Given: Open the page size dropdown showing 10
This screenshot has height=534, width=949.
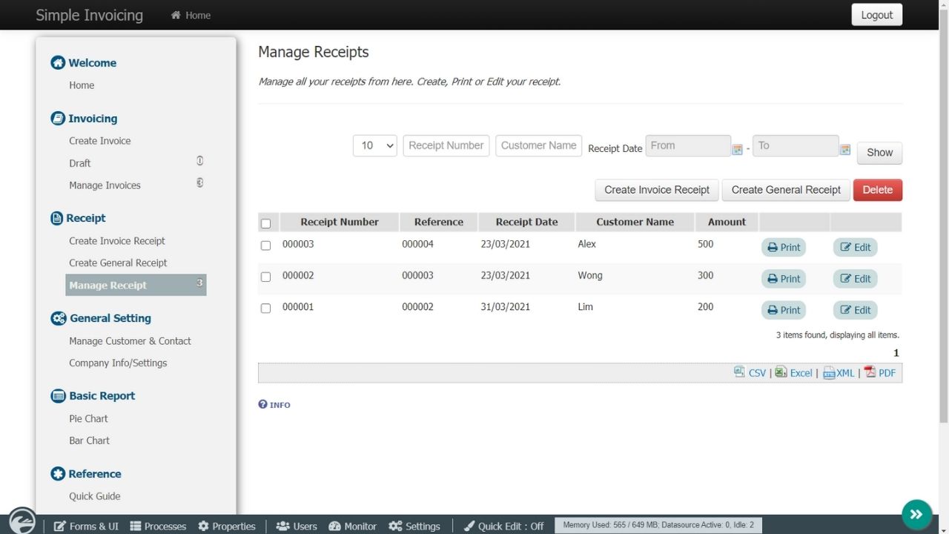Looking at the screenshot, I should (x=375, y=145).
